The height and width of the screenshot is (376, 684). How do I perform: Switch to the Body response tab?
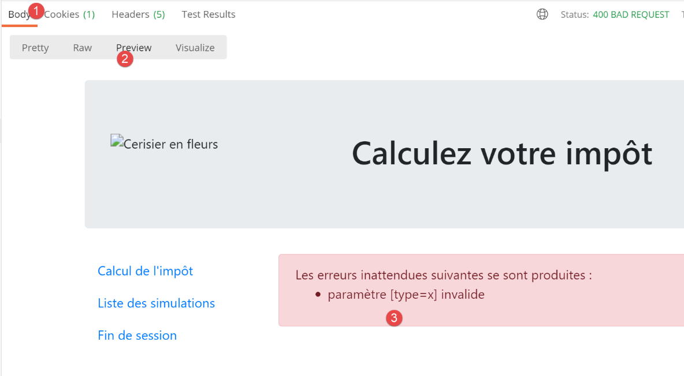click(x=18, y=14)
